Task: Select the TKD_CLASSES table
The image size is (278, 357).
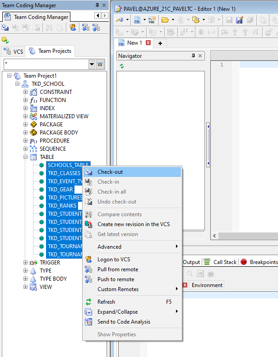Action: click(x=64, y=173)
